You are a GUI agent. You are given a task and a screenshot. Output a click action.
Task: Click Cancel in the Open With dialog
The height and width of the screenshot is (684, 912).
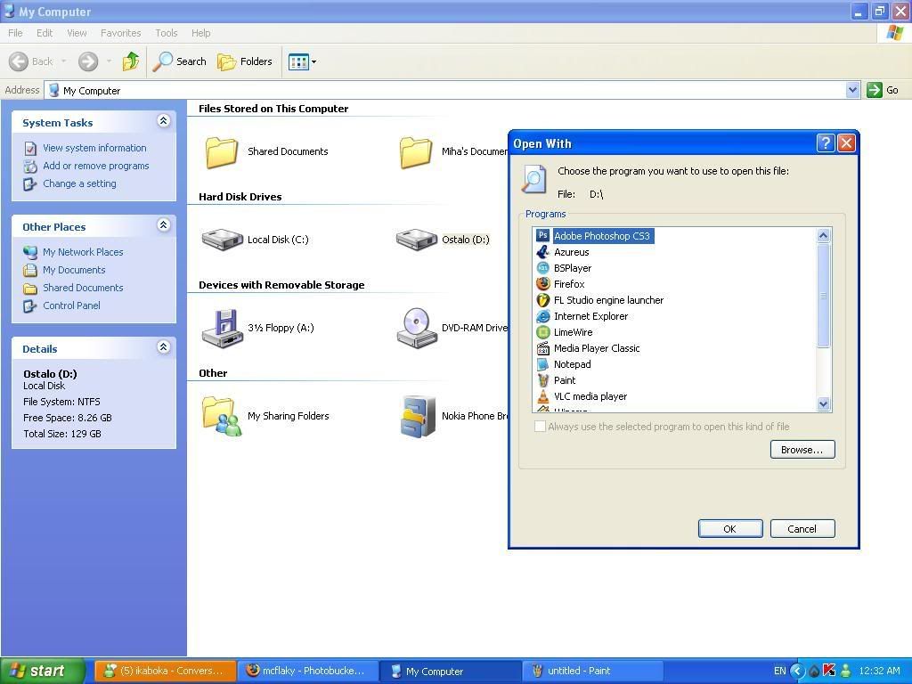click(x=802, y=529)
